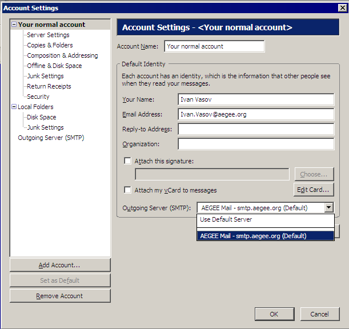Select Return Receipts tree item

coord(49,86)
